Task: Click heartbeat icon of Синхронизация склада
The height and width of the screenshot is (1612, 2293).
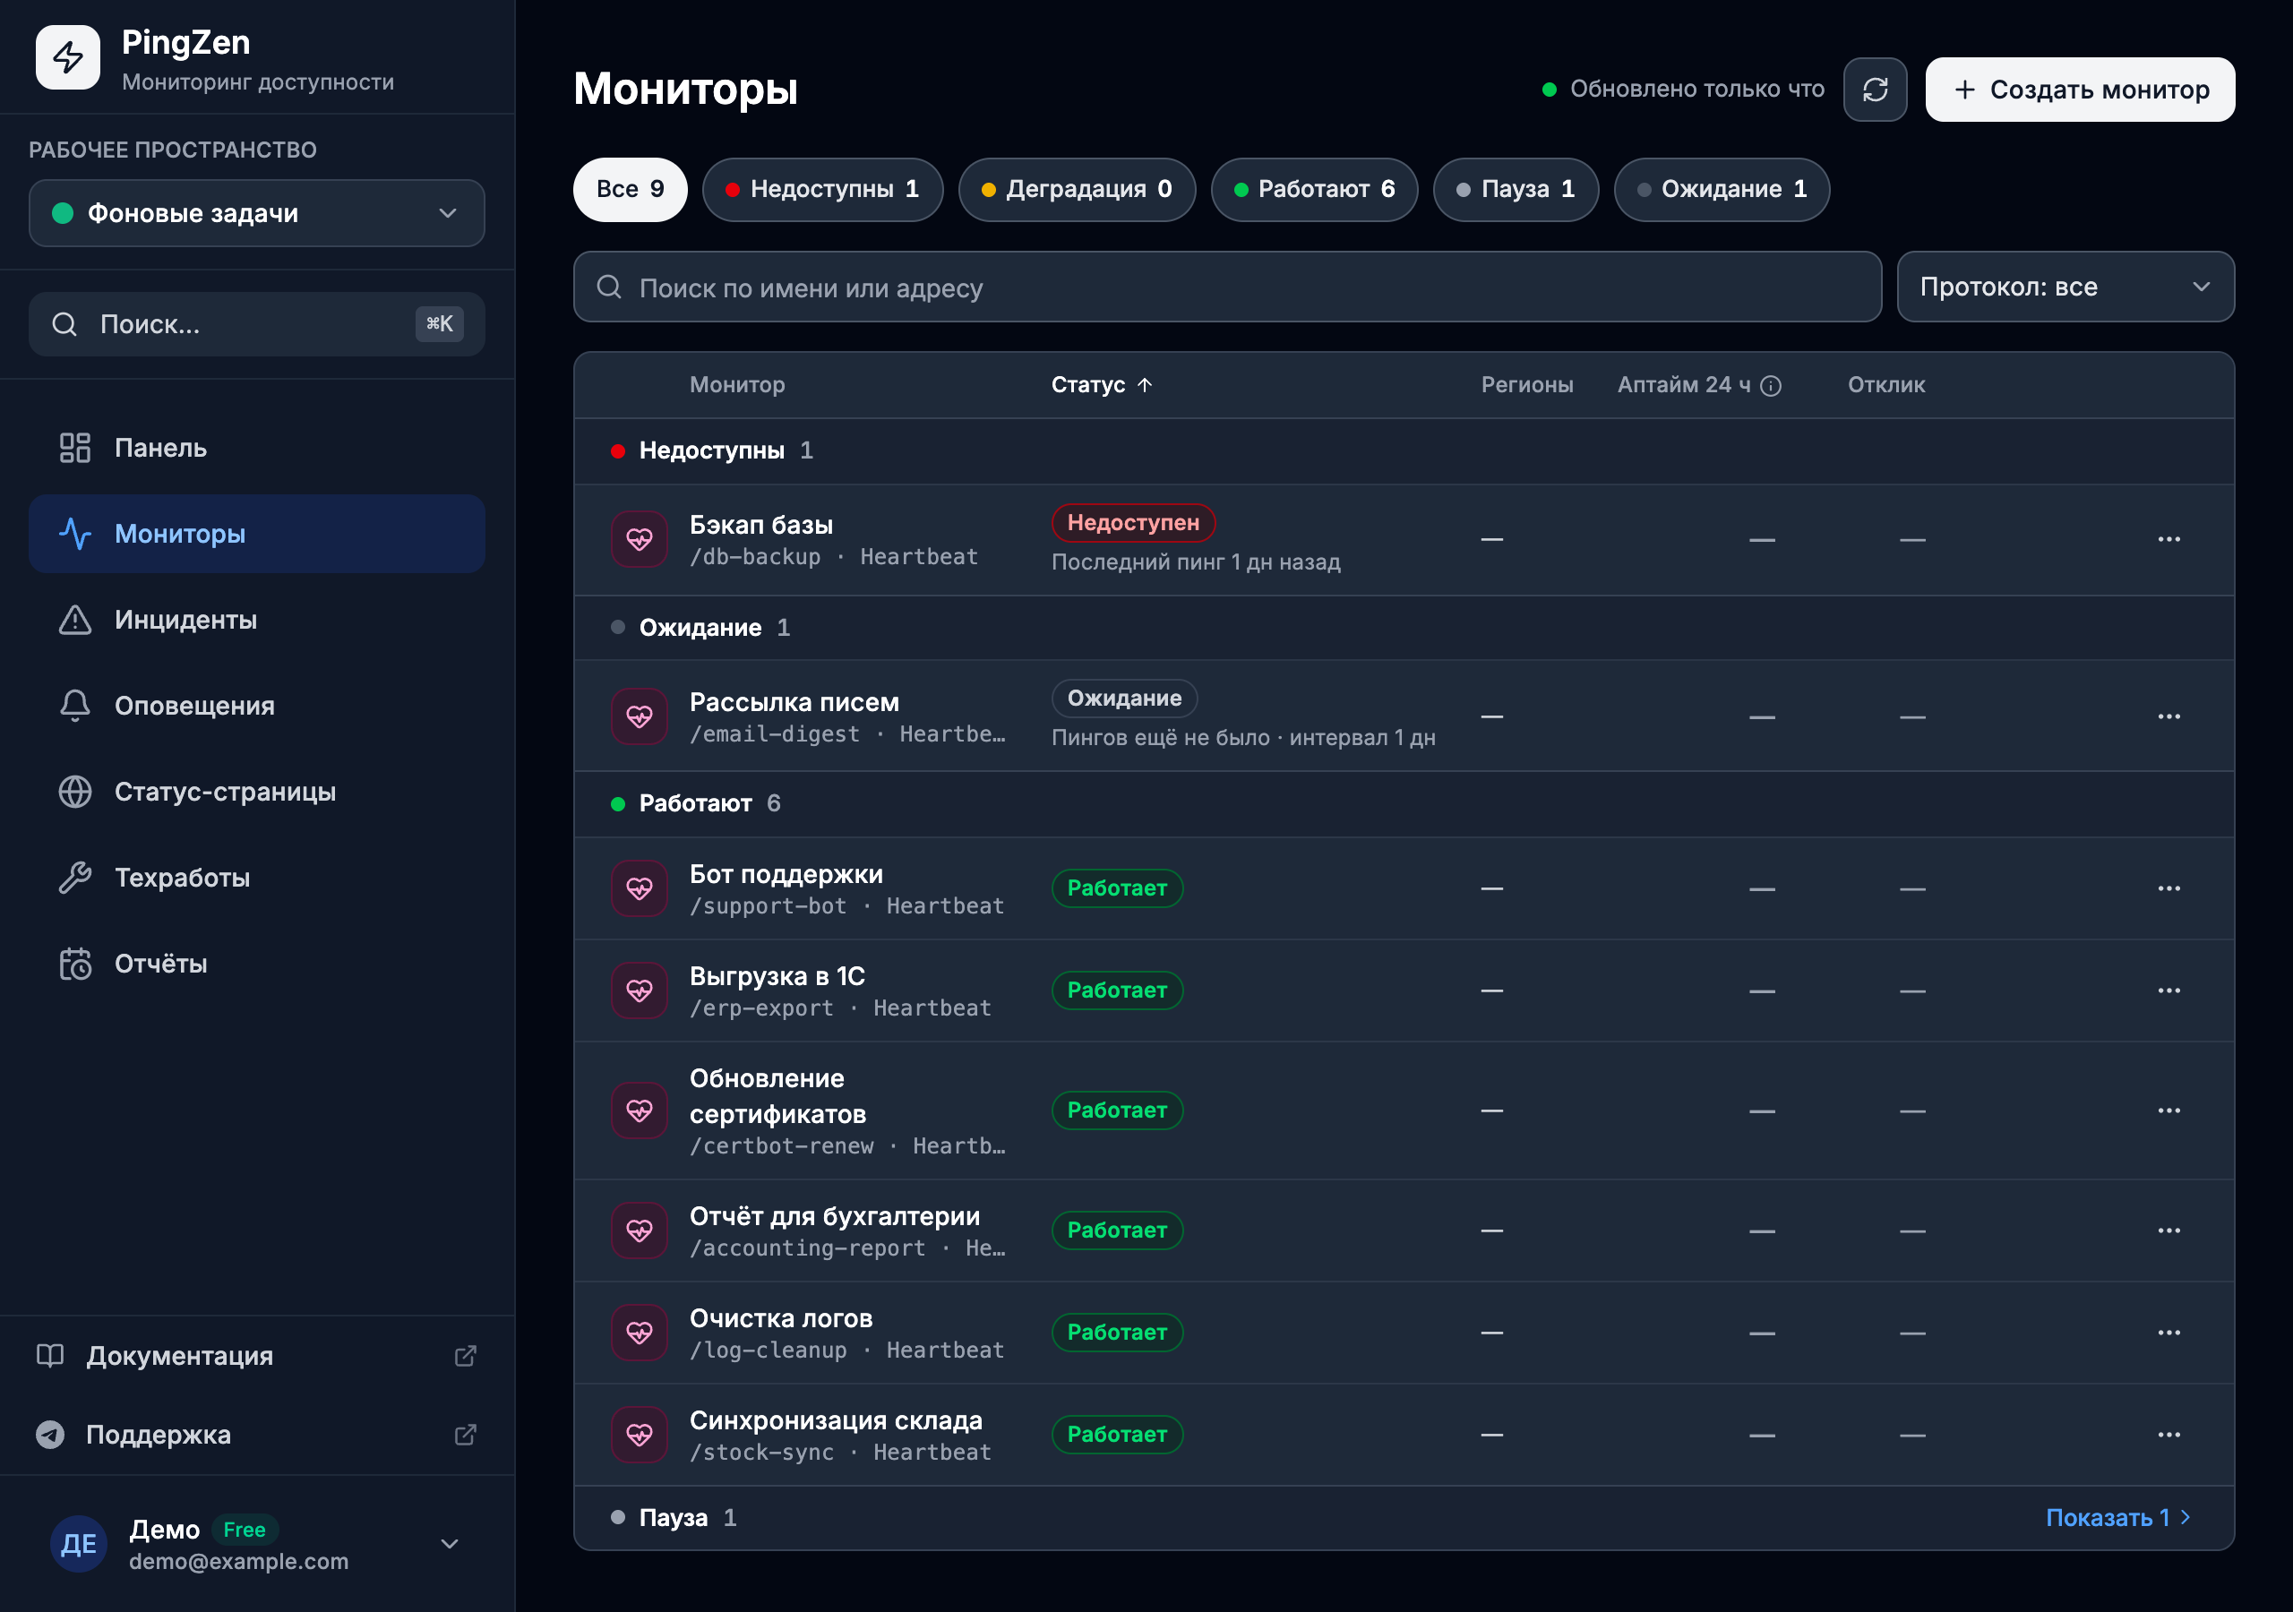Action: coord(640,1434)
